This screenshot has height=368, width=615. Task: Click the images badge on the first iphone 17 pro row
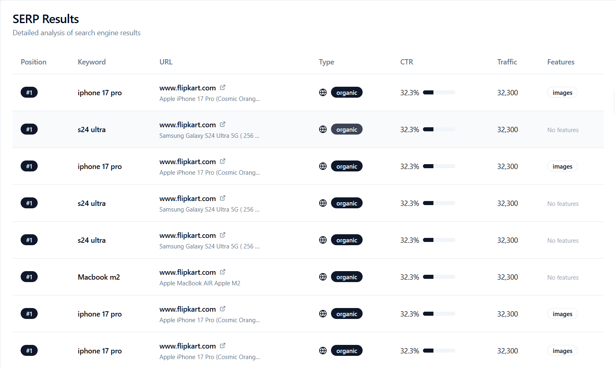point(562,92)
